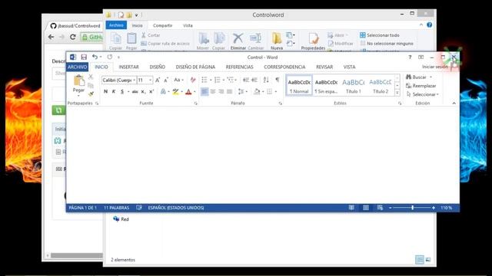Viewport: 492px width, 276px height.
Task: Click Reemplazar in the Edición group
Action: [421, 86]
